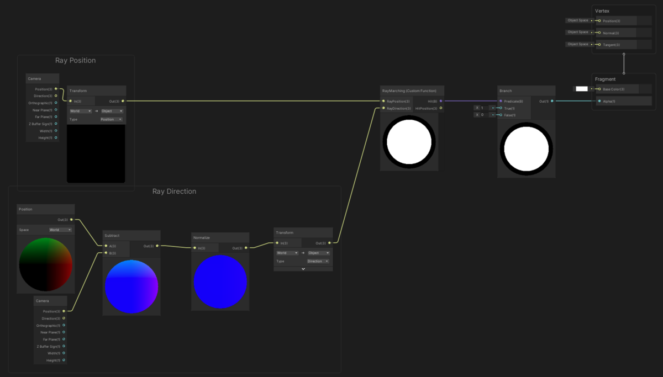Select the Subtract node title bar

pos(131,235)
